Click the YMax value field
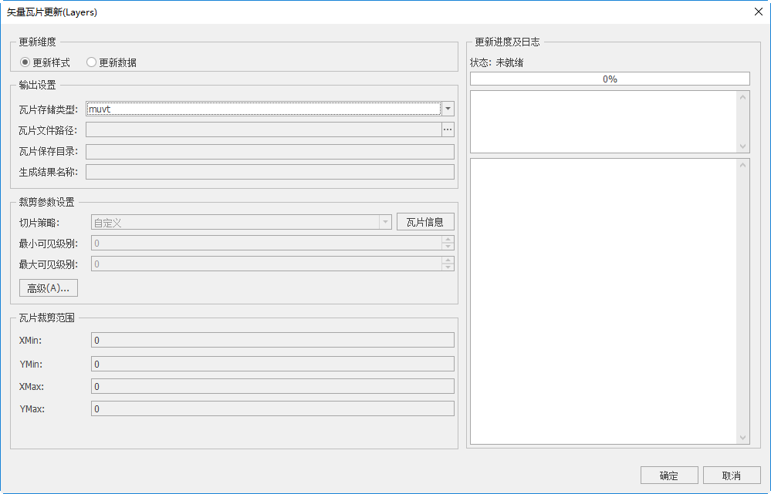Image resolution: width=771 pixels, height=494 pixels. point(272,409)
